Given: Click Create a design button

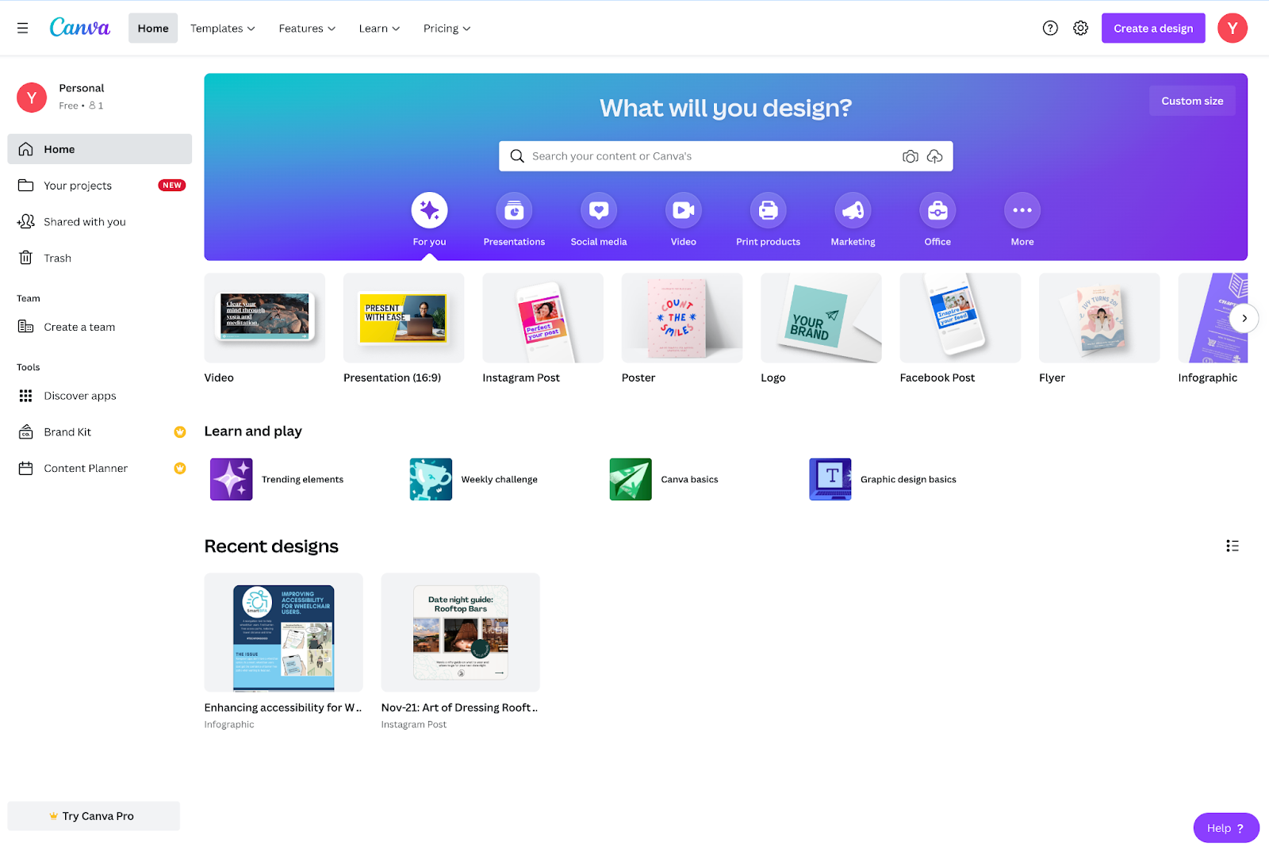Looking at the screenshot, I should 1153,29.
